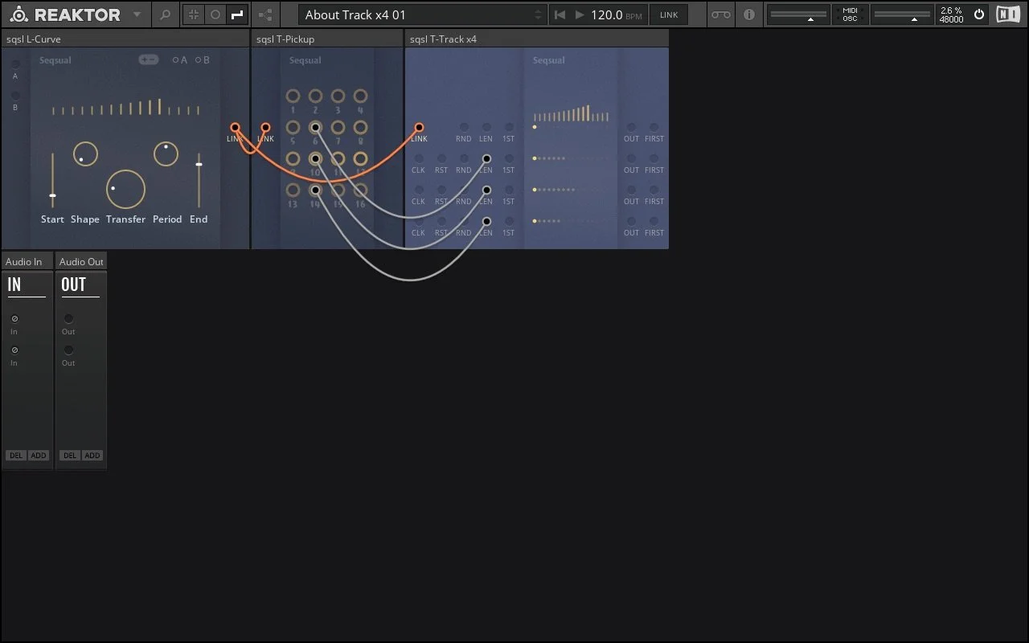Select the cable routing view icon
The height and width of the screenshot is (643, 1029).
pos(237,14)
